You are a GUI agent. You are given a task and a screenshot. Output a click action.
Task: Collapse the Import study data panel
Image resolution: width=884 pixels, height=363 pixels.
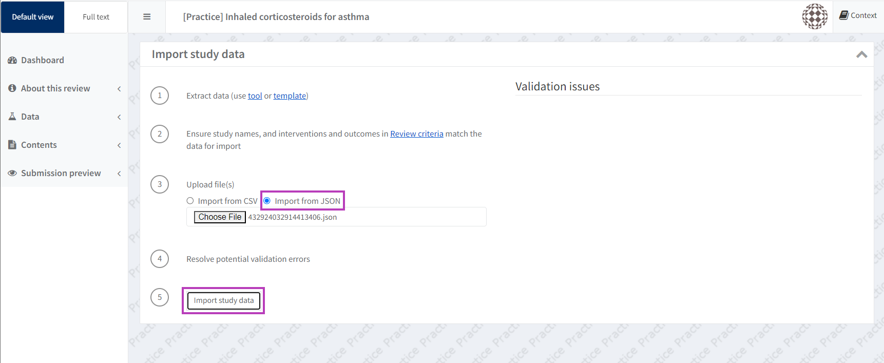pos(861,54)
